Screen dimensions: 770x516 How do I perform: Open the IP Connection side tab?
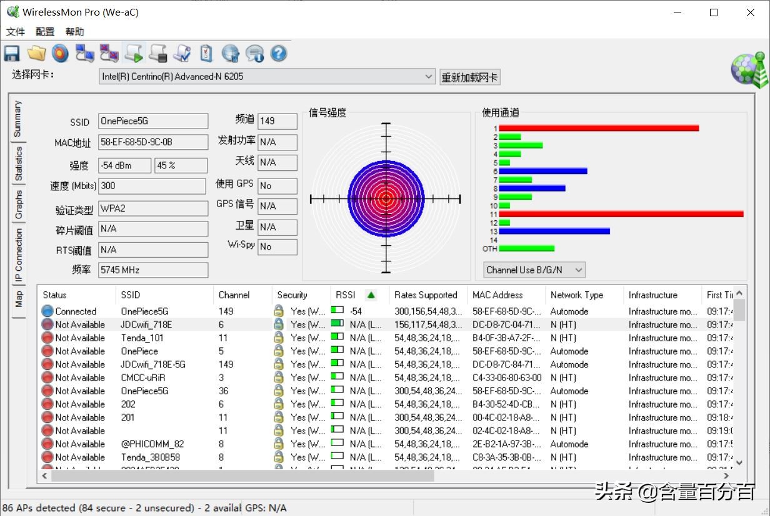[19, 256]
